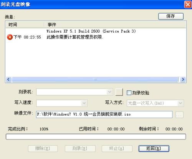Open the 刻录机 burner dropdown
Viewport: 192px width, 159px height.
tap(74, 92)
